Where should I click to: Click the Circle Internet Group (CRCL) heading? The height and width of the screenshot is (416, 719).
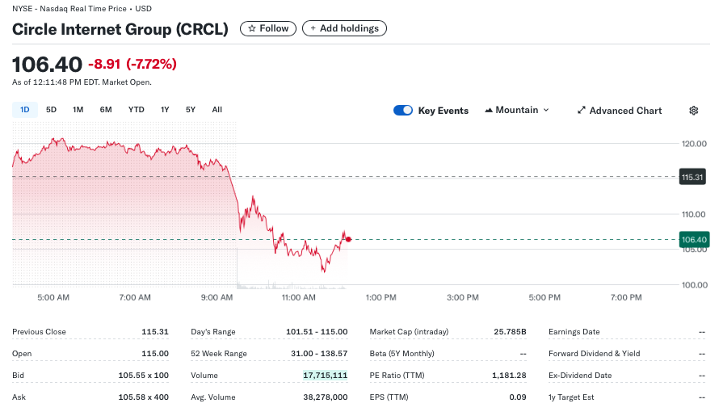pyautogui.click(x=120, y=29)
